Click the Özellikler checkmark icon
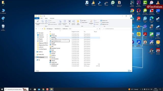The image size is (163, 91). pyautogui.click(x=91, y=21)
